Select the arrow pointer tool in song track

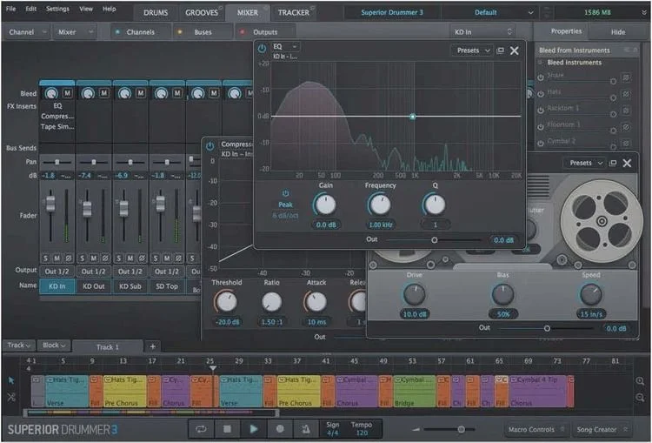pyautogui.click(x=11, y=380)
